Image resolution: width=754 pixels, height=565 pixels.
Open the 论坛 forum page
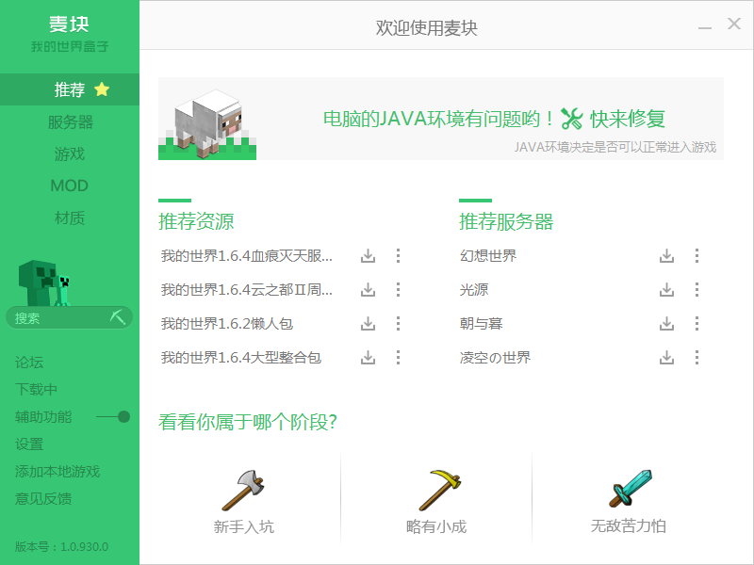pyautogui.click(x=28, y=362)
